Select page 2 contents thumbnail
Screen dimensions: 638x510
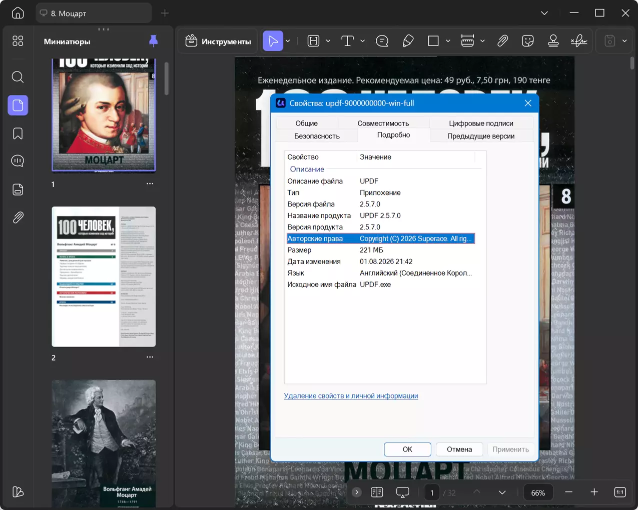104,276
